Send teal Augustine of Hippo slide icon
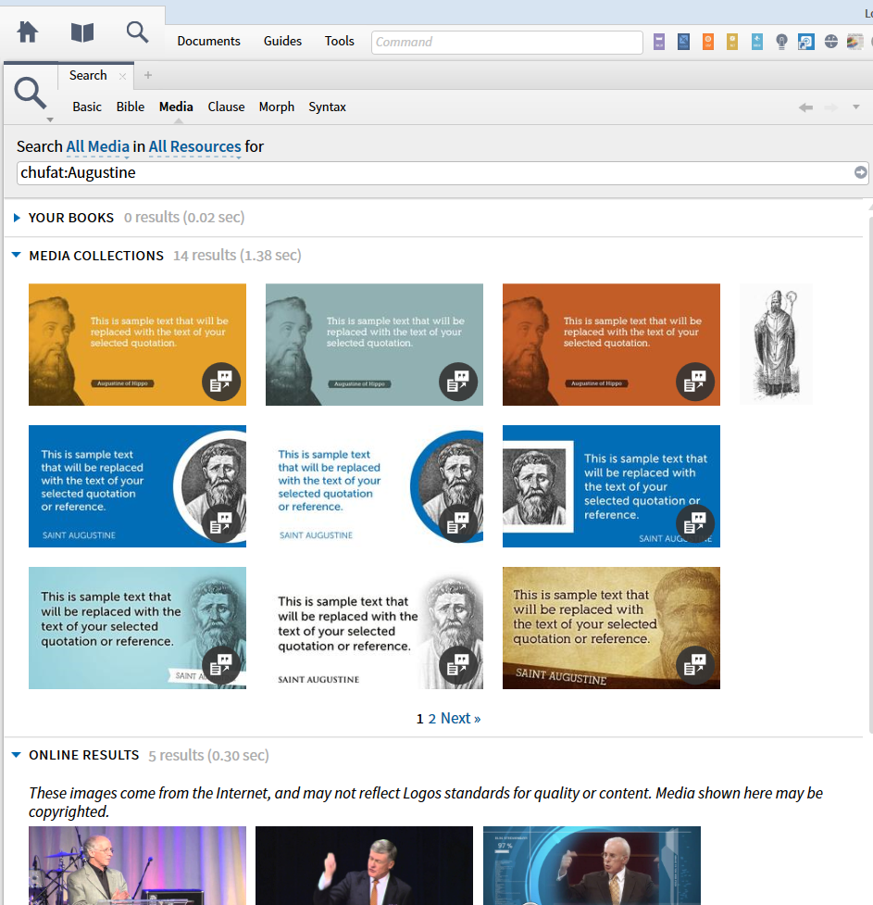The height and width of the screenshot is (905, 873). tap(458, 382)
